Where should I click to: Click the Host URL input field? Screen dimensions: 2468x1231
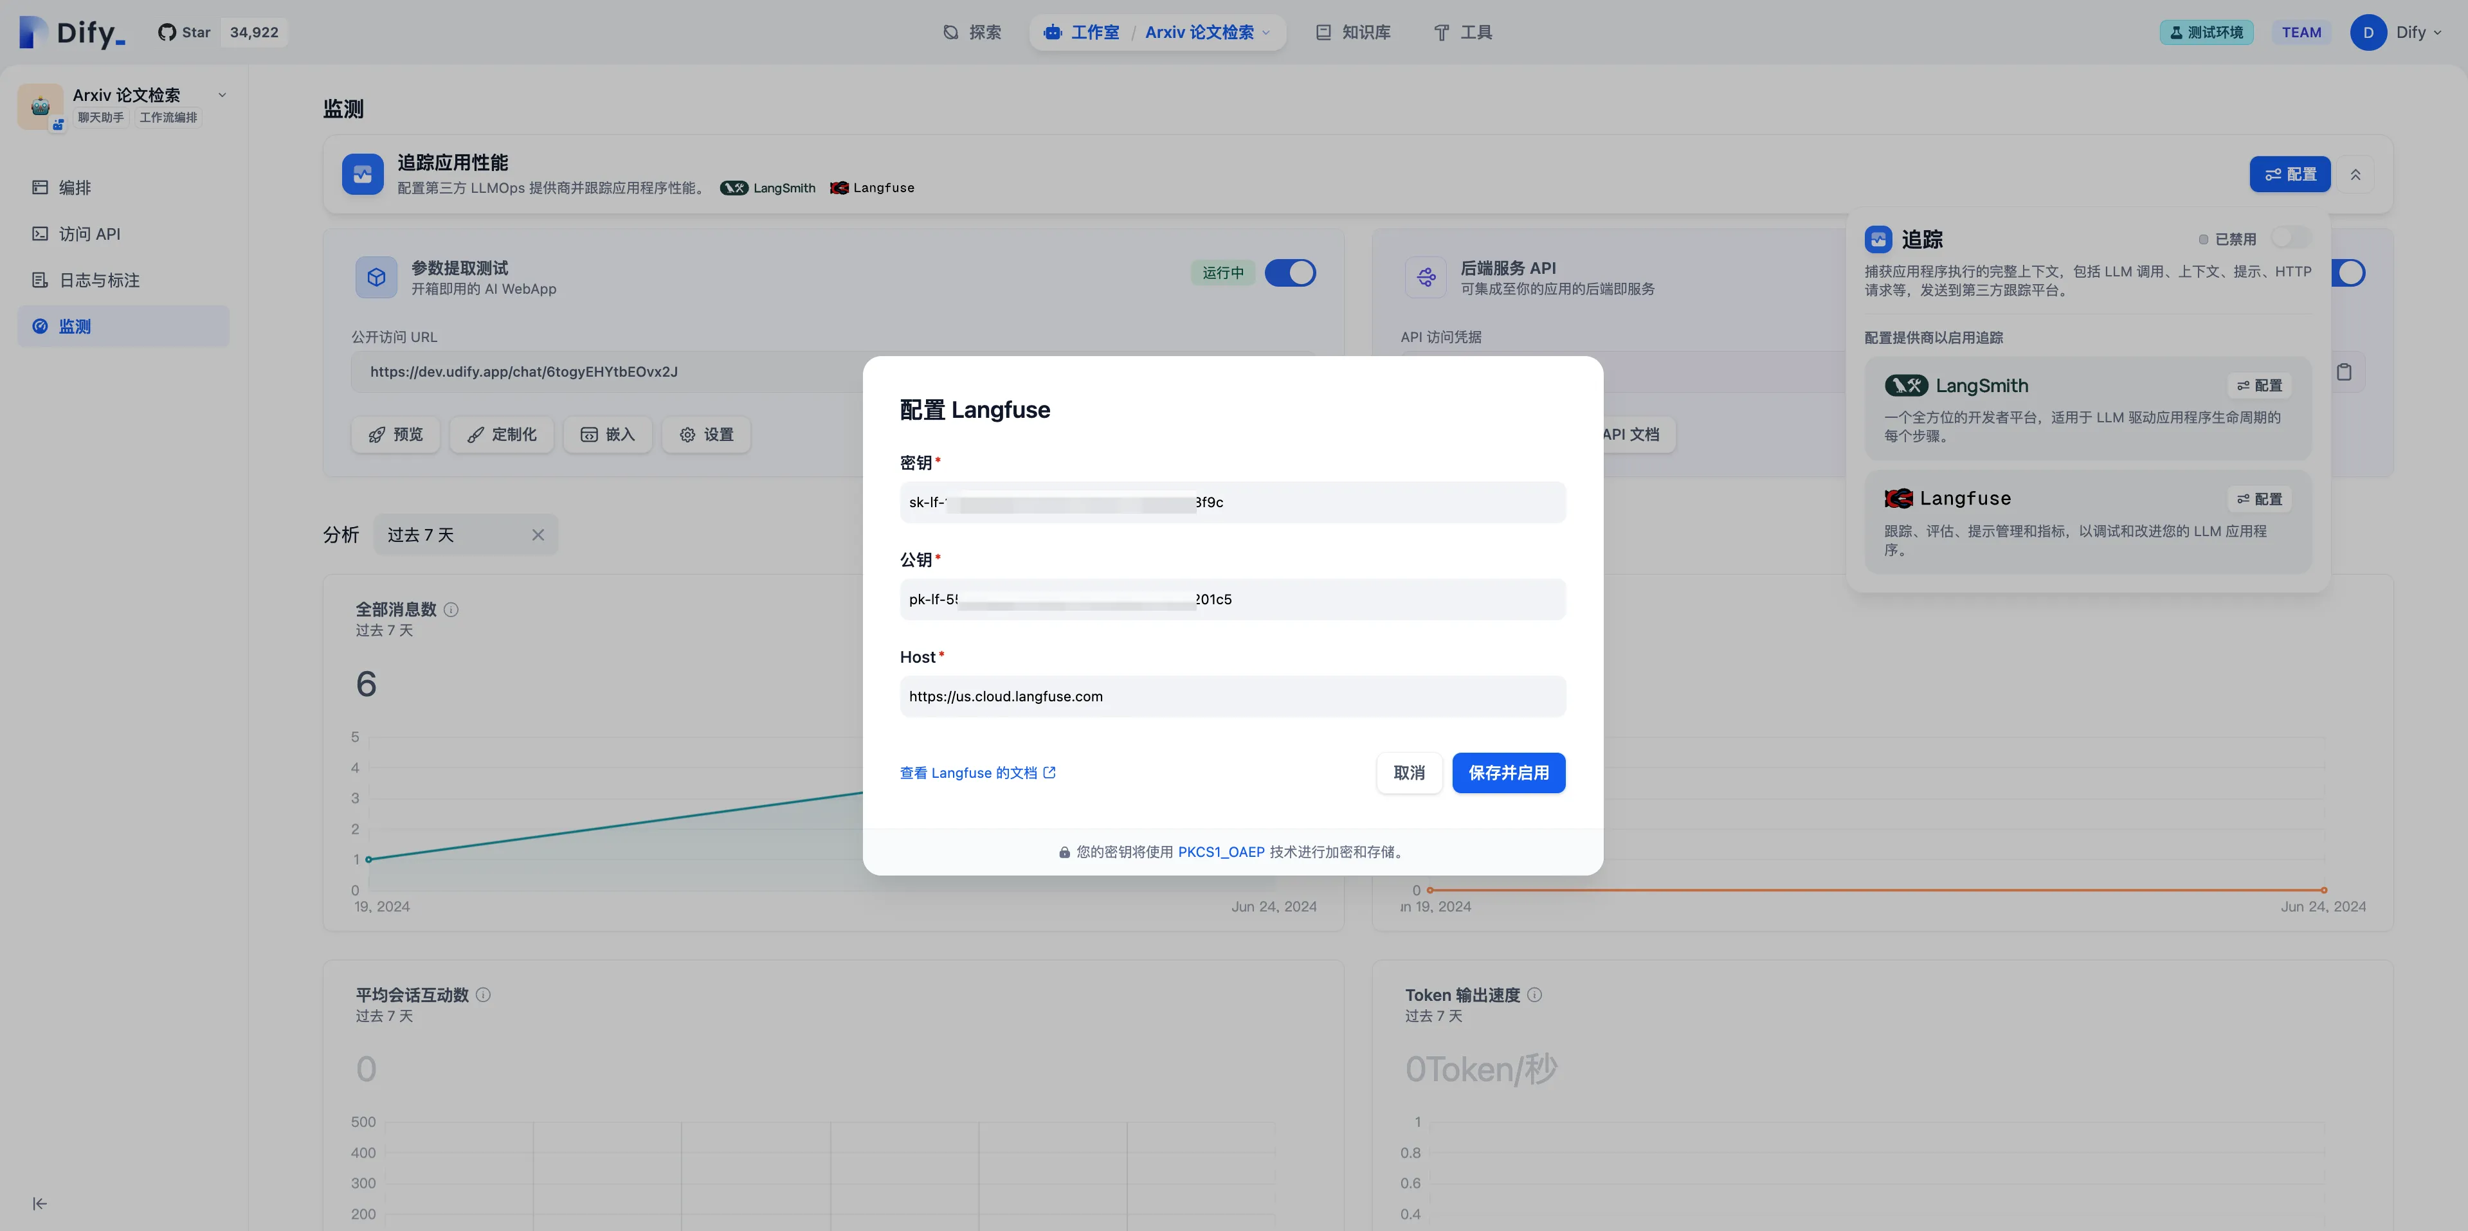[x=1232, y=696]
